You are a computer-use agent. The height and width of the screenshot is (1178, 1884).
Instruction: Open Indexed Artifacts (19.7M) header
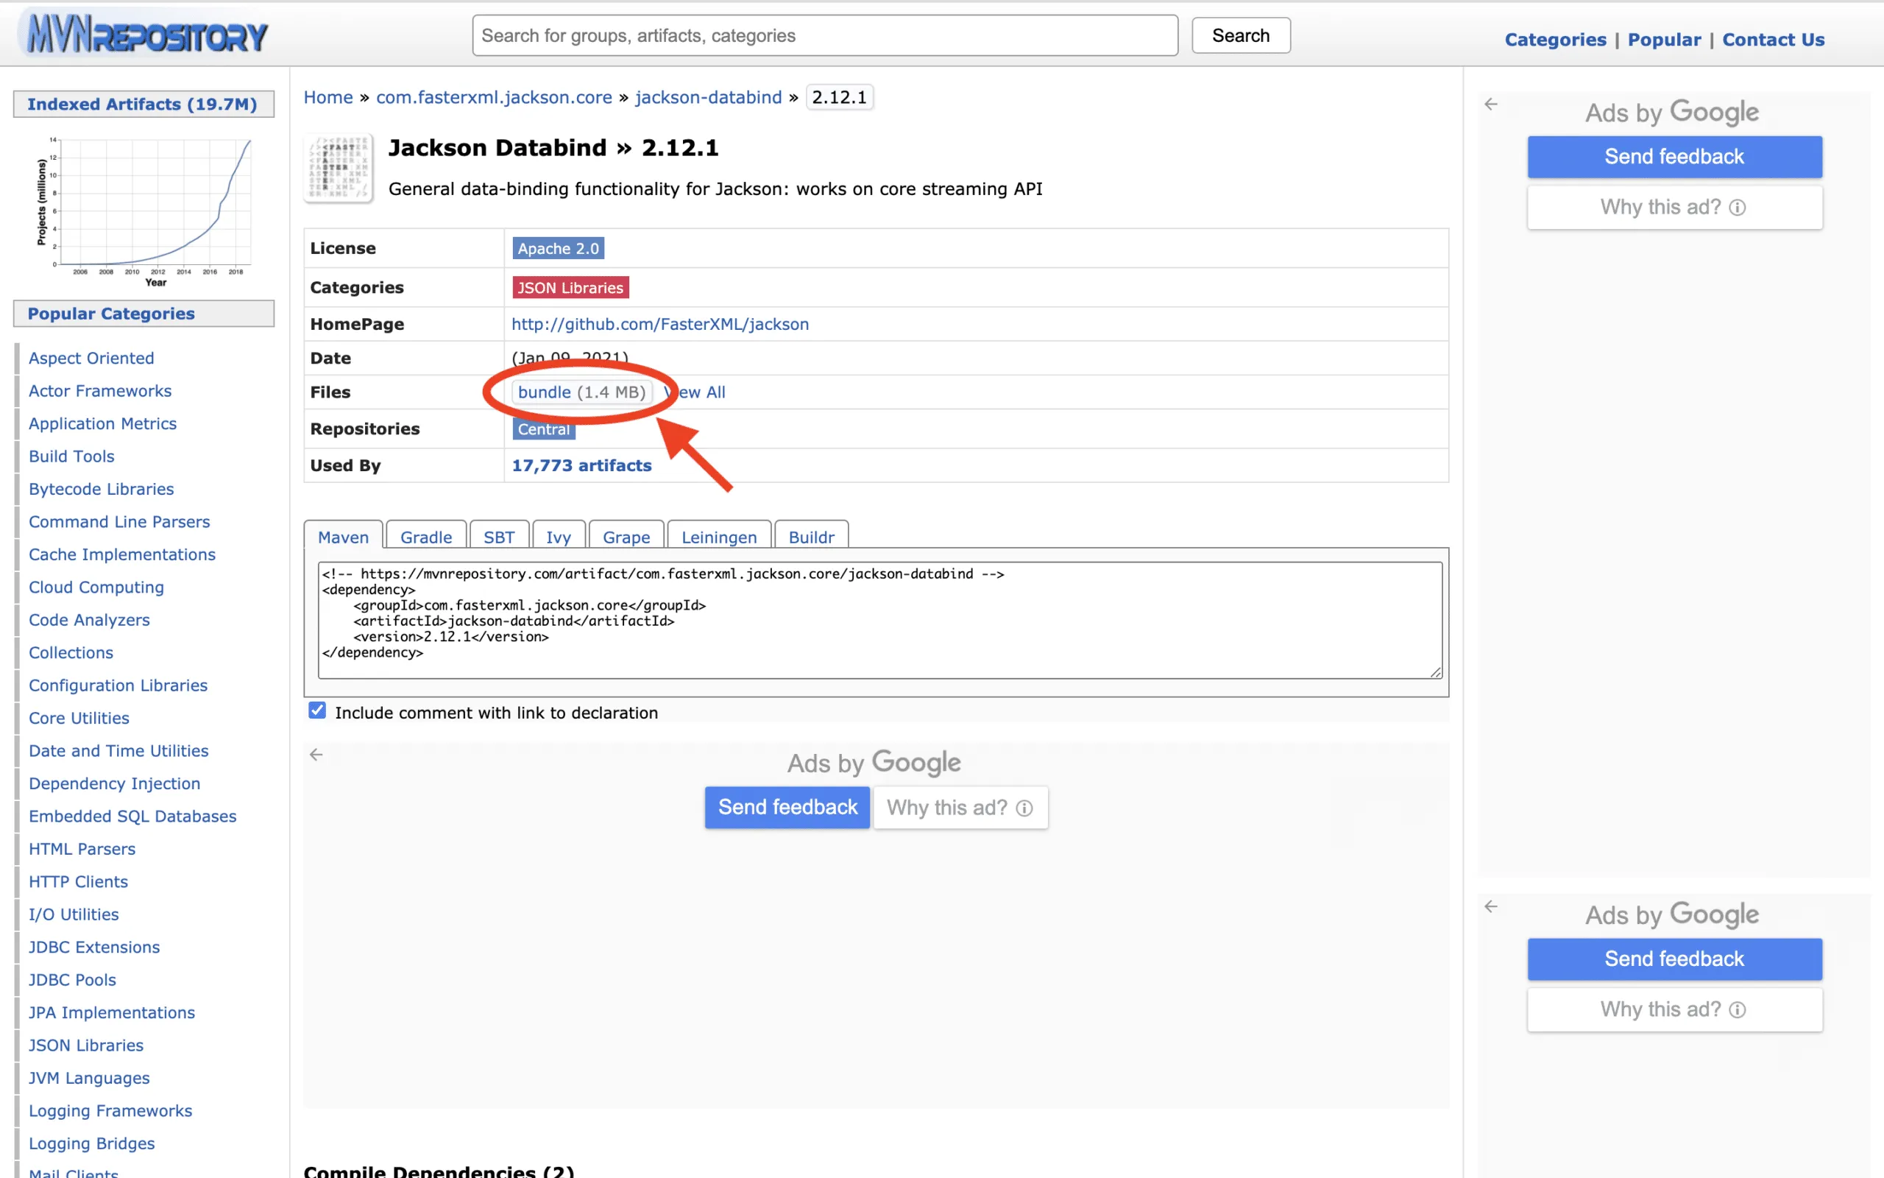point(144,105)
